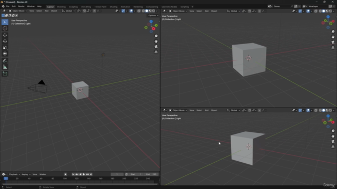Add a new workspace tab
Viewport: 337px width, 189px height.
192,7
